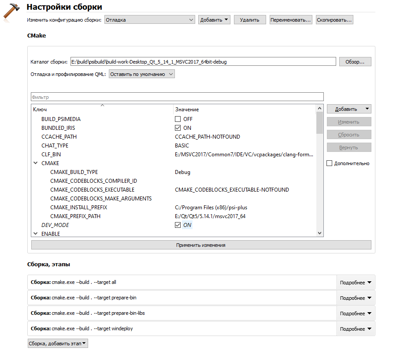Open the build configuration Отладка dropdown
This screenshot has width=393, height=355.
pyautogui.click(x=150, y=20)
